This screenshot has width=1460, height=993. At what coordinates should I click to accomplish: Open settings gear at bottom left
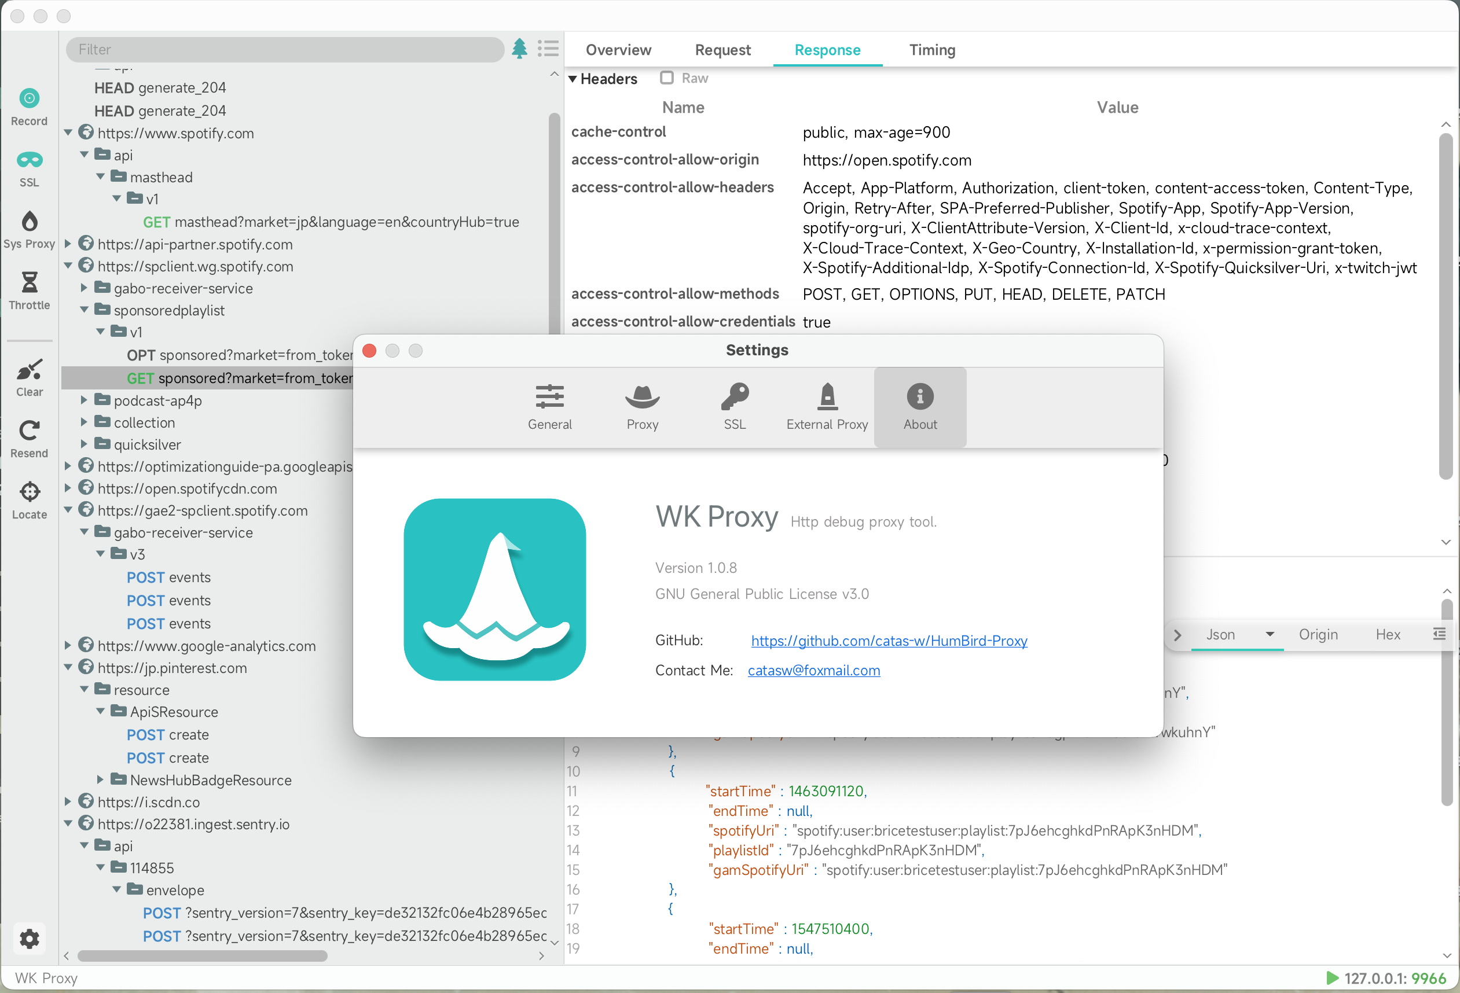[29, 939]
